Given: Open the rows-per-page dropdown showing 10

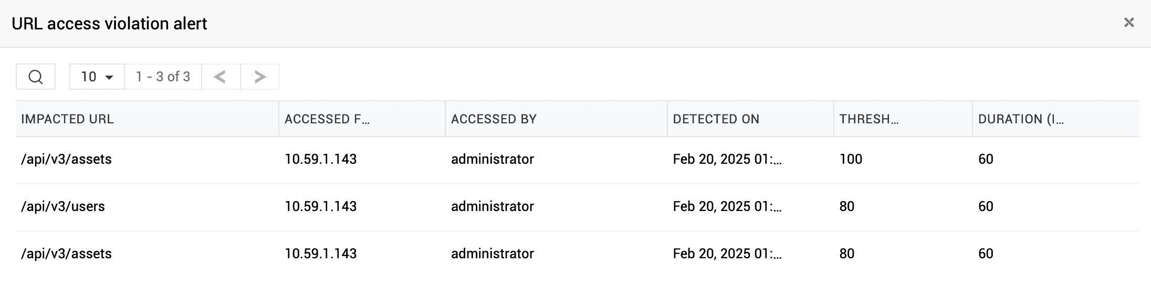Looking at the screenshot, I should pos(97,77).
